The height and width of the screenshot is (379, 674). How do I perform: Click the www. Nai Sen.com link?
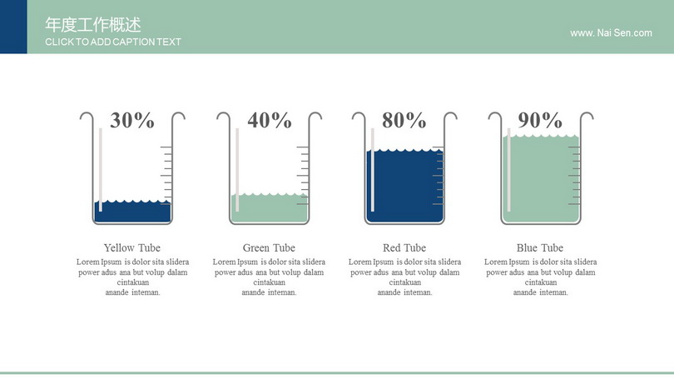tap(611, 33)
